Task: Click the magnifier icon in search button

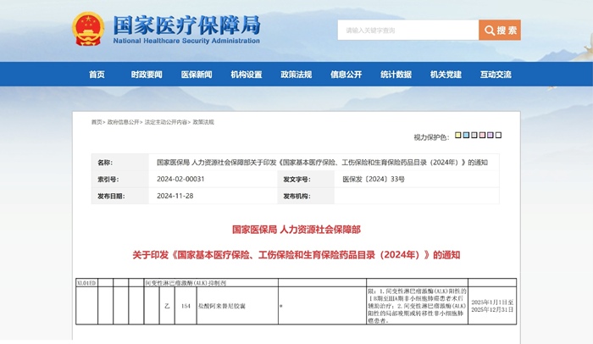Action: click(x=490, y=31)
